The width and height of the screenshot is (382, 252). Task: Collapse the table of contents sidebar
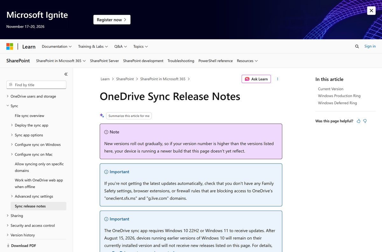[66, 74]
